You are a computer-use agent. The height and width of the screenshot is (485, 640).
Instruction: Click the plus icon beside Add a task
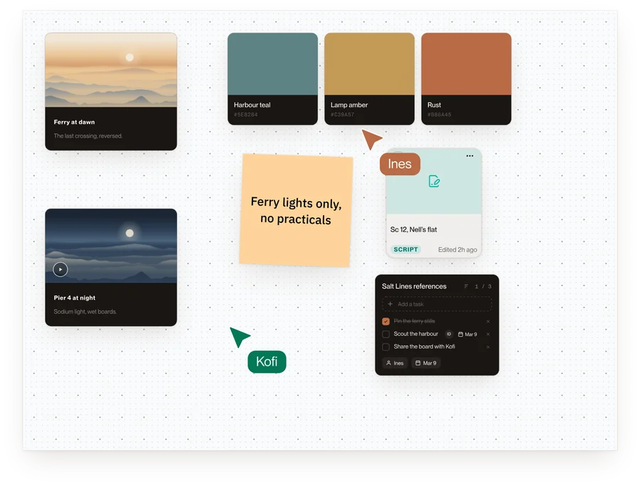point(390,304)
